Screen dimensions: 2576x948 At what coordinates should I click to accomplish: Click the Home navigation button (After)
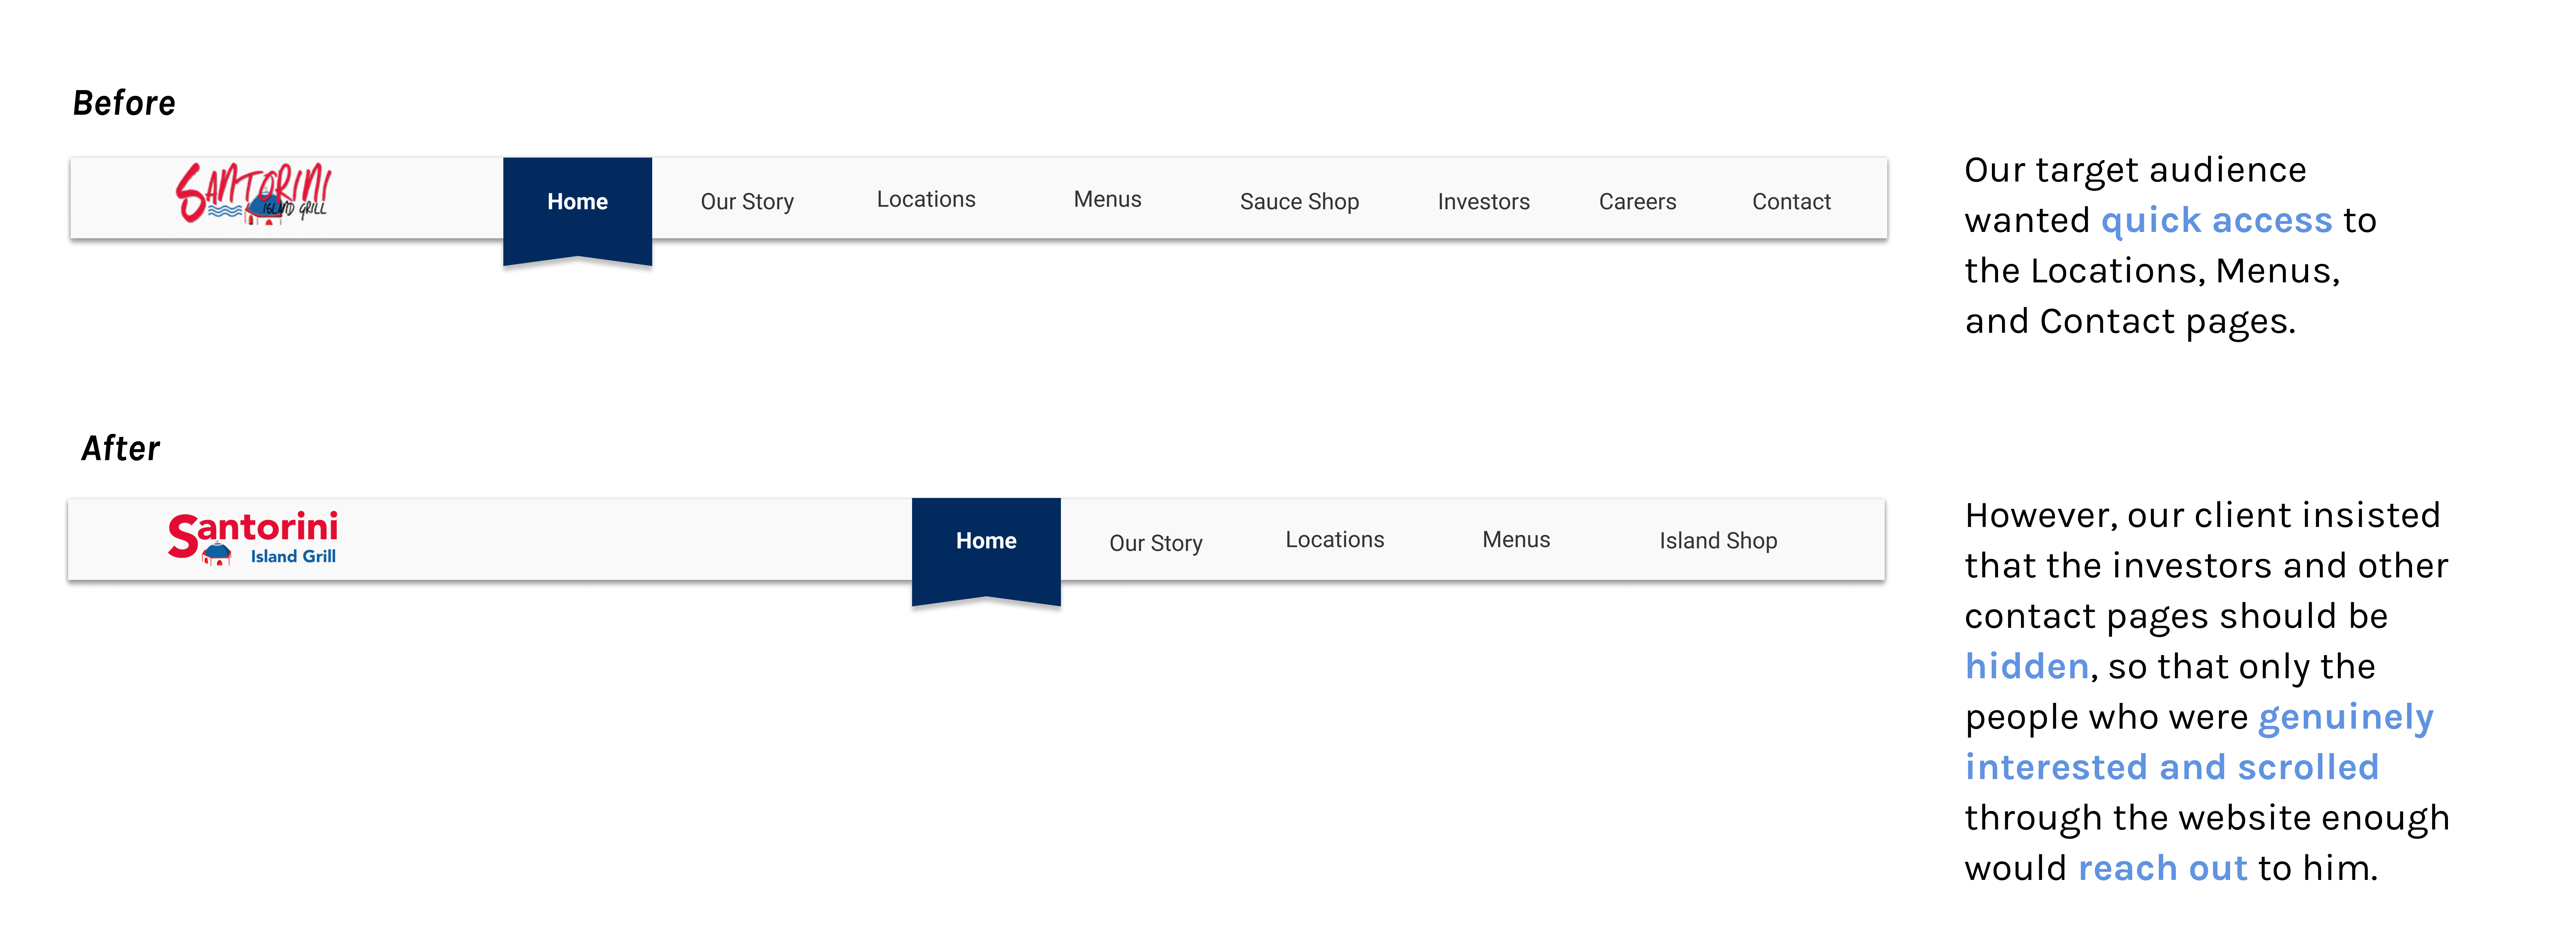pyautogui.click(x=986, y=539)
